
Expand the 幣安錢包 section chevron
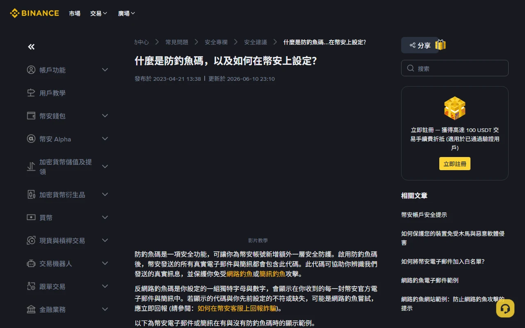coord(105,116)
